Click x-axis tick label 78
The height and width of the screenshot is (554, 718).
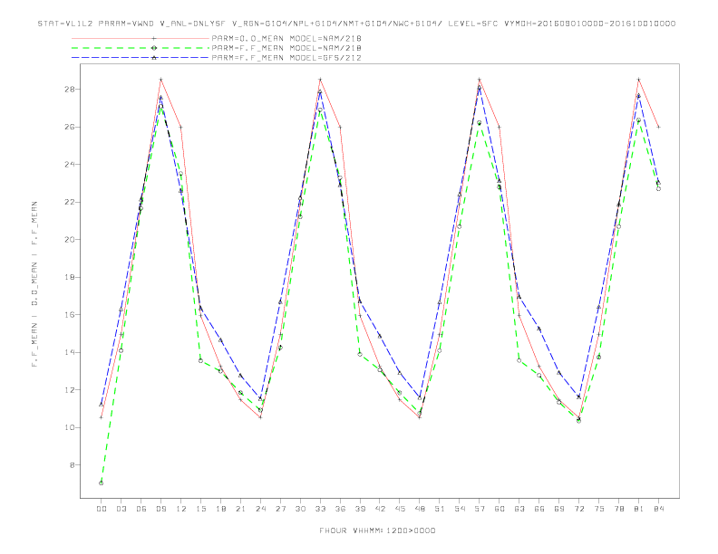pos(618,509)
